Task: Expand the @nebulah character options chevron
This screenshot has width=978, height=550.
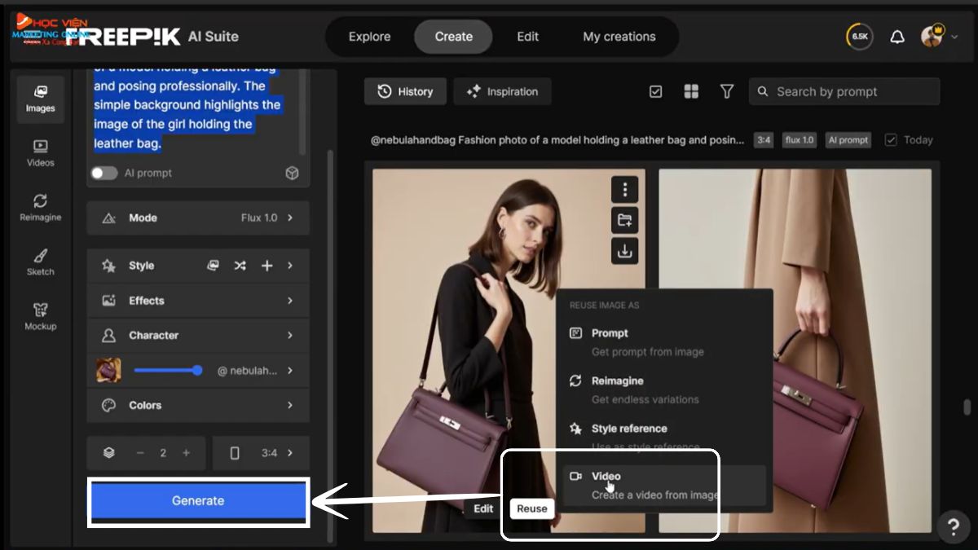Action: (x=290, y=371)
